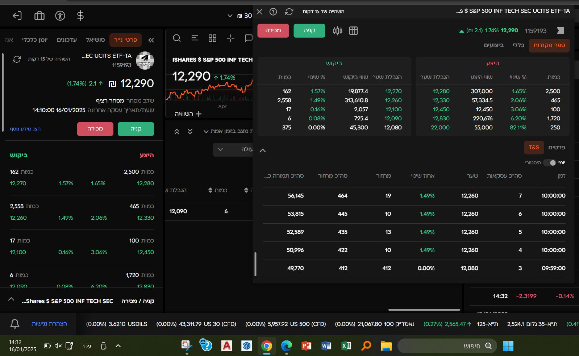579x356 pixels.
Task: Open Microsoft Word from the taskbar
Action: [326, 346]
